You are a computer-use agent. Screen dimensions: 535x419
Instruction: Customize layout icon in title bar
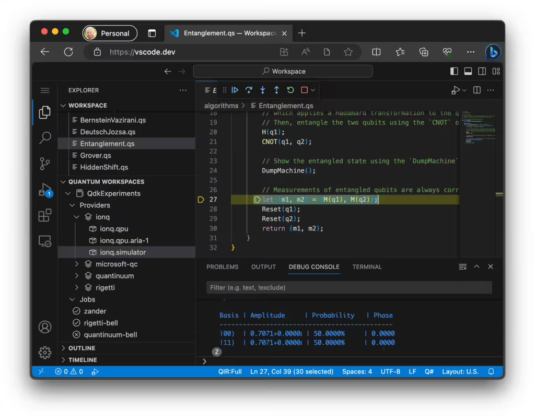(x=496, y=71)
